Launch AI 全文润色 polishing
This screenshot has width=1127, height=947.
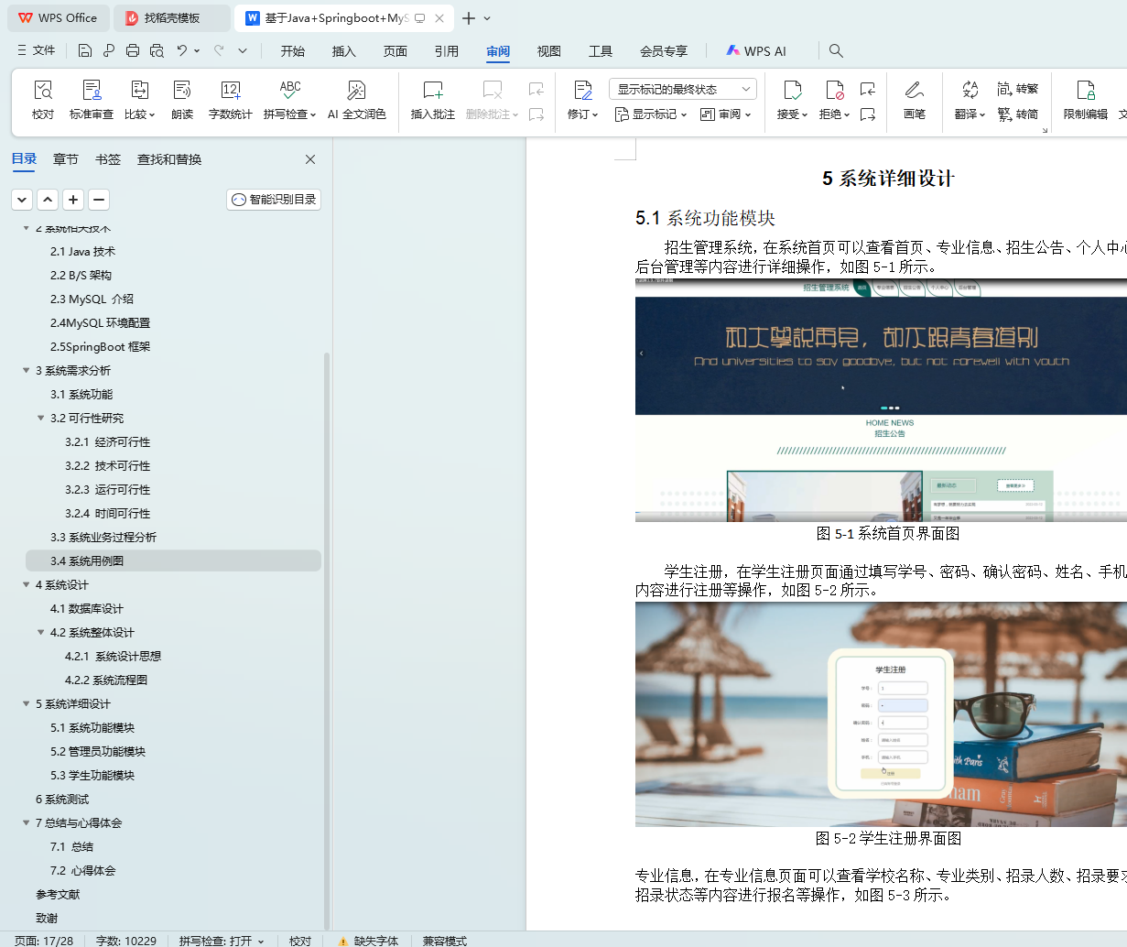(356, 100)
